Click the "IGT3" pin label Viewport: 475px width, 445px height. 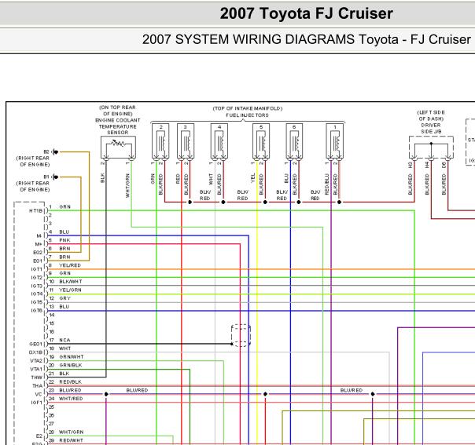point(37,286)
